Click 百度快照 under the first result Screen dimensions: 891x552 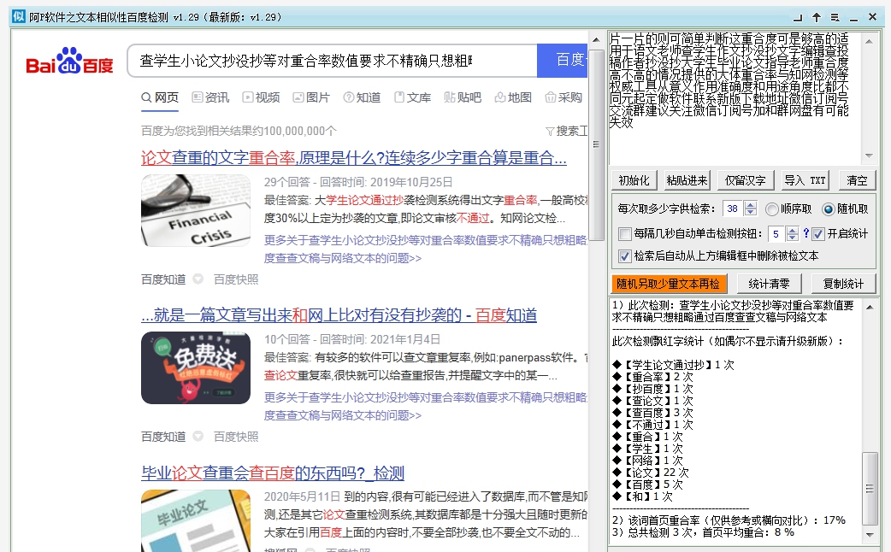click(236, 279)
